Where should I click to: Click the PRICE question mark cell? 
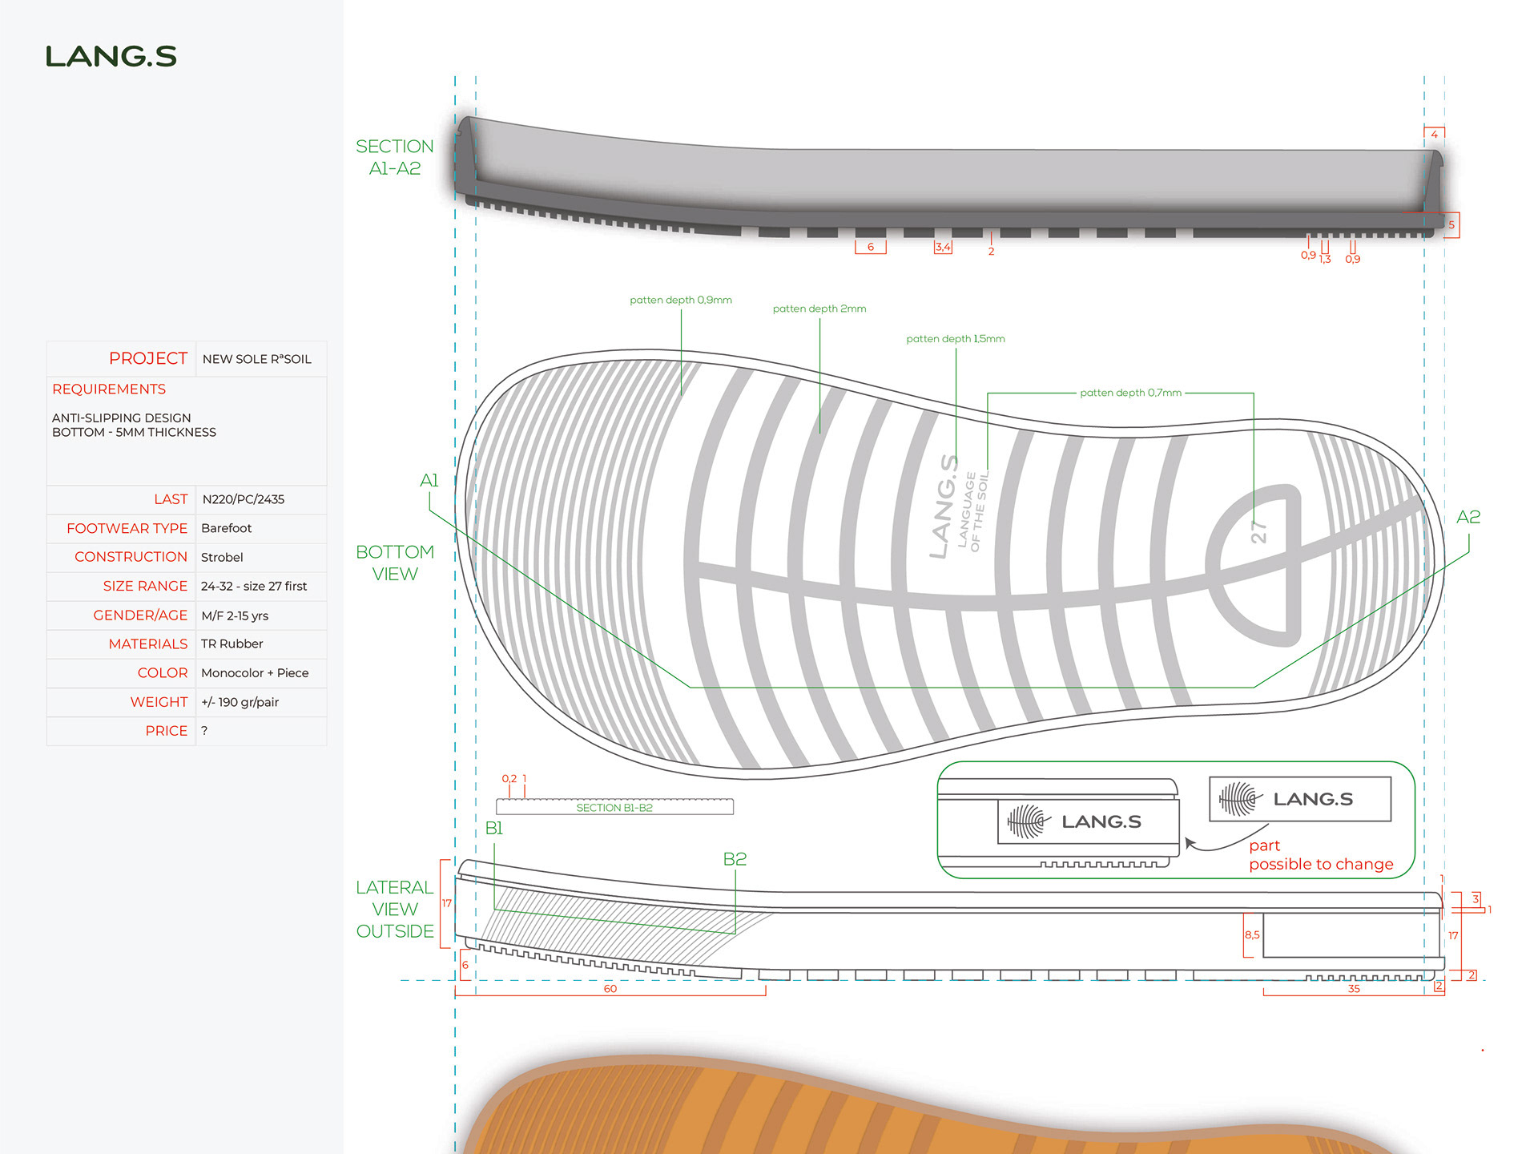pos(205,731)
